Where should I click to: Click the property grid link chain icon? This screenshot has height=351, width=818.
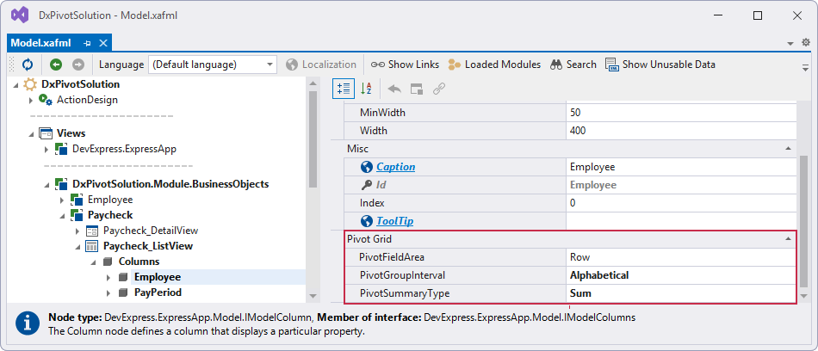pyautogui.click(x=439, y=89)
